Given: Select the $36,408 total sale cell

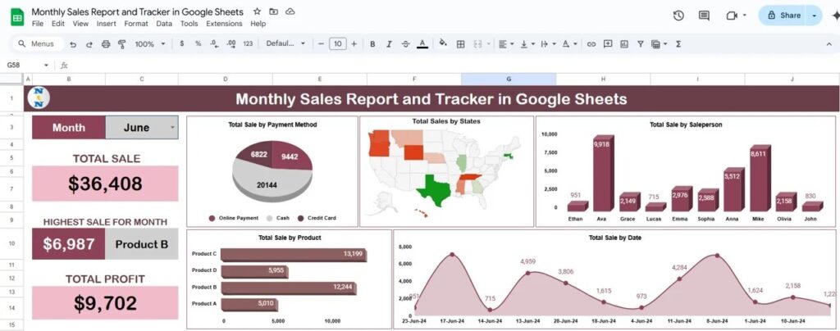Looking at the screenshot, I should (105, 184).
